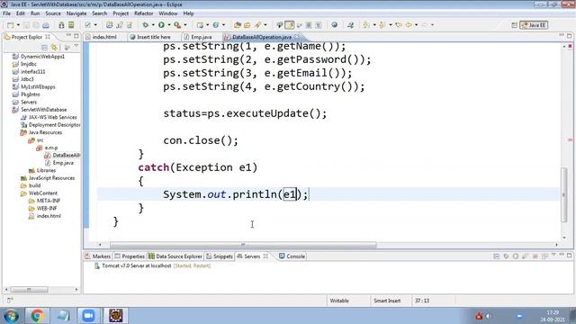Click the Next Annotation icon
Viewport: 576px width, 324px height.
(366, 25)
